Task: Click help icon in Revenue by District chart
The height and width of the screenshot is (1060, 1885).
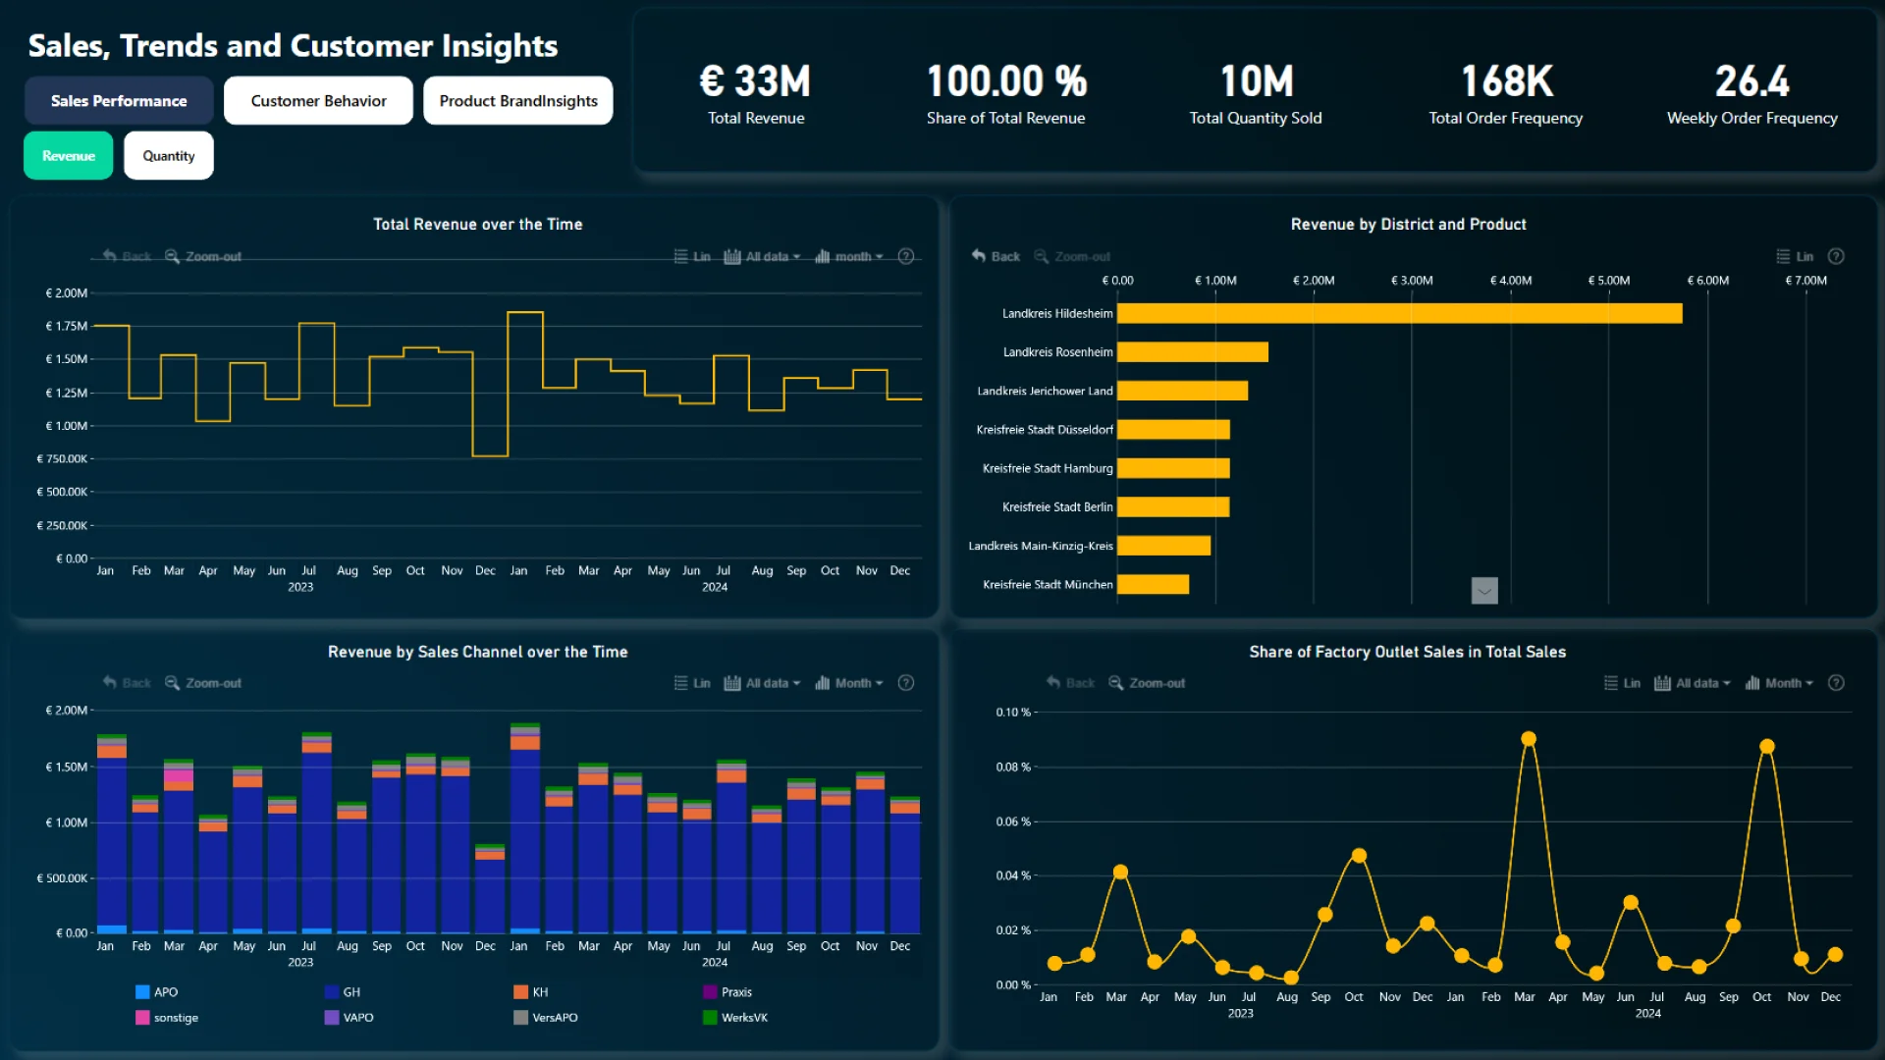Action: [1836, 256]
